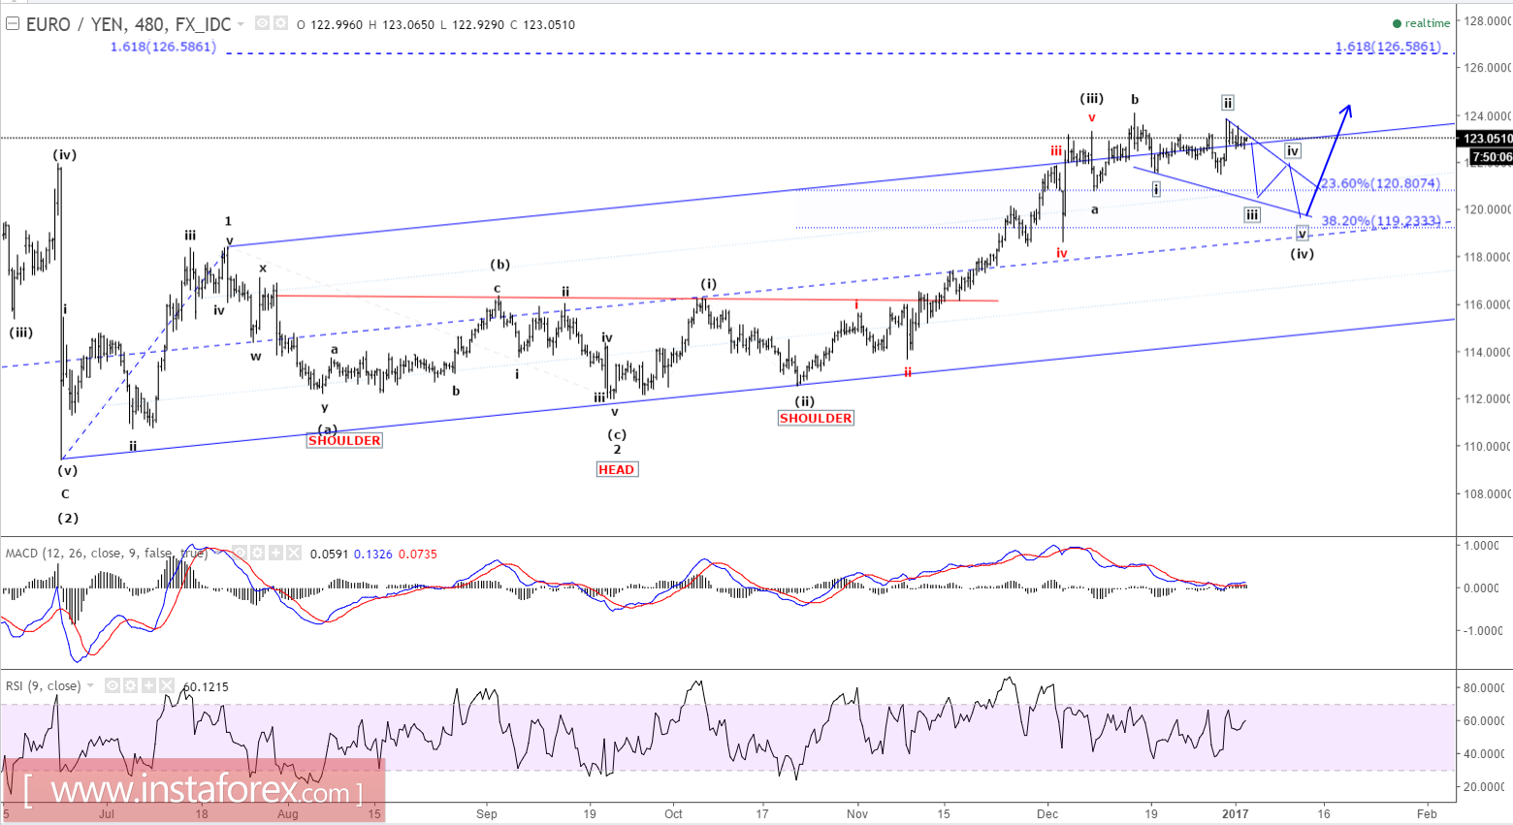Toggle visibility of the EURO/YEN series eye icon
The height and width of the screenshot is (825, 1513).
coord(260,23)
